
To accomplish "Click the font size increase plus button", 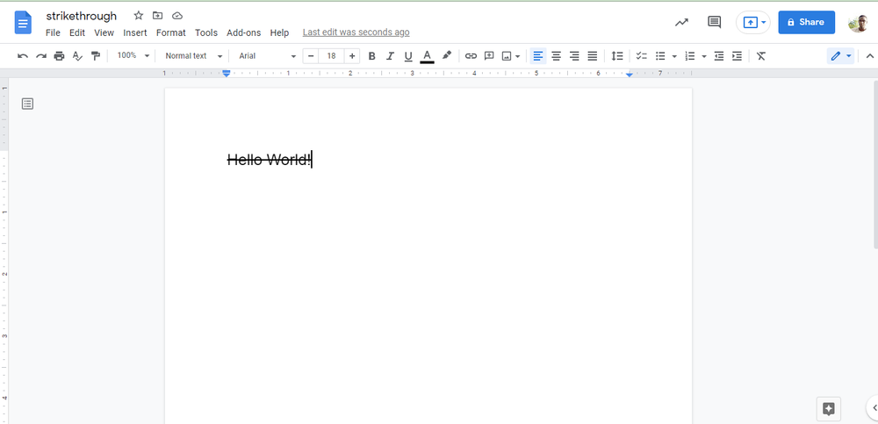I will pos(352,56).
